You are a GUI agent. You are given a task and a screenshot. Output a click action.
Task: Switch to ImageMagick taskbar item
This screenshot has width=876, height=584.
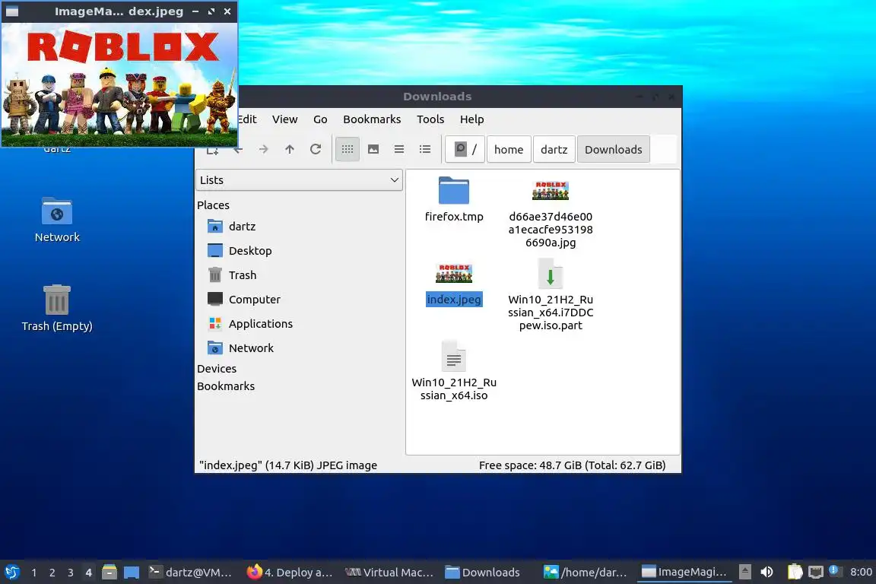click(x=684, y=572)
